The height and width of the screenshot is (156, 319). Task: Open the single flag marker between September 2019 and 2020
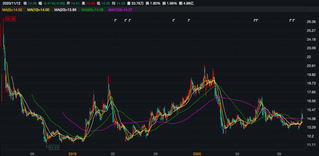click(x=174, y=20)
